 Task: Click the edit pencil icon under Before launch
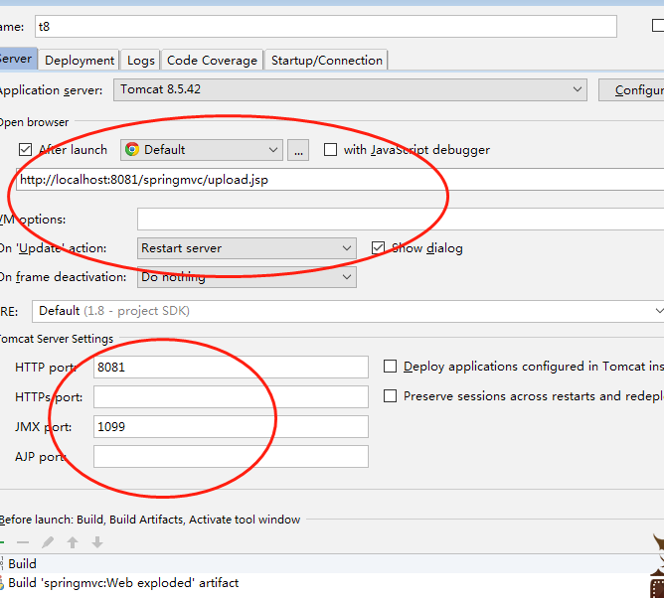coord(48,542)
